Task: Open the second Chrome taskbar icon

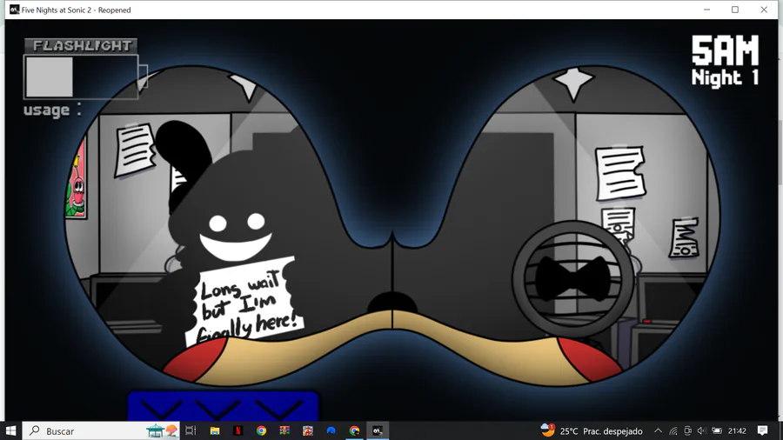Action: [x=355, y=430]
